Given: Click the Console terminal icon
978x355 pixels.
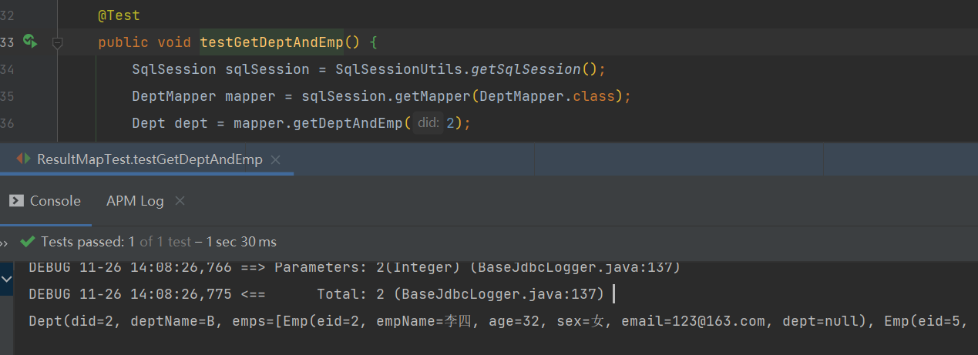Looking at the screenshot, I should pyautogui.click(x=16, y=201).
